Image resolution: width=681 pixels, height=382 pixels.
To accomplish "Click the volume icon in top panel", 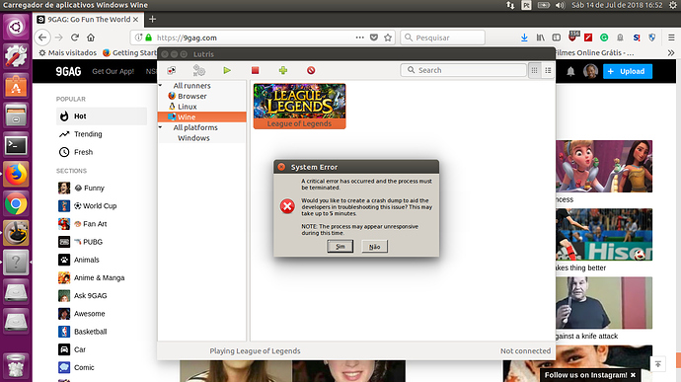I will tap(561, 5).
